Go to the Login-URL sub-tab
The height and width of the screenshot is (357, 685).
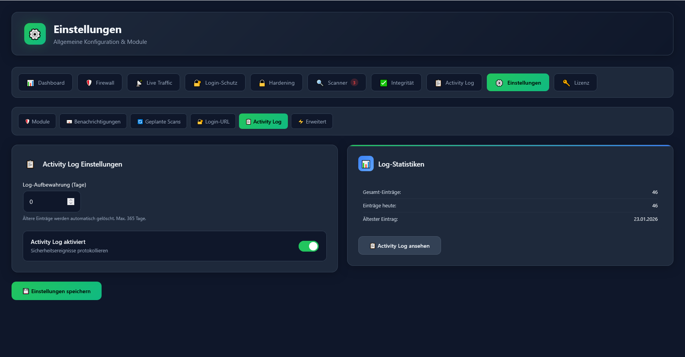[x=213, y=122]
